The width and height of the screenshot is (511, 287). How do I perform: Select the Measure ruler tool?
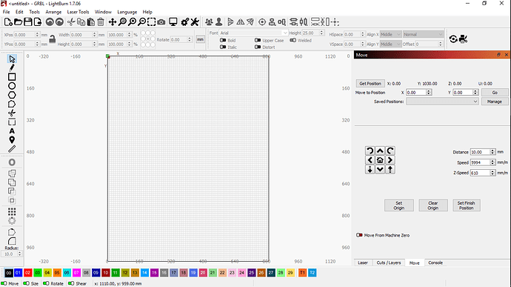(12, 149)
